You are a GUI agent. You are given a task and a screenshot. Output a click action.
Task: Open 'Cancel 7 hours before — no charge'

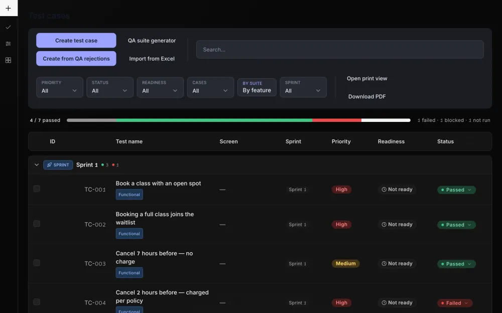coord(154,257)
